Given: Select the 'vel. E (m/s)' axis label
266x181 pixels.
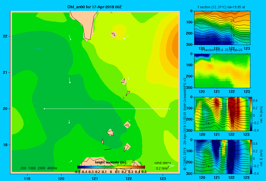Looking at the screenshot, I should click(261, 158).
